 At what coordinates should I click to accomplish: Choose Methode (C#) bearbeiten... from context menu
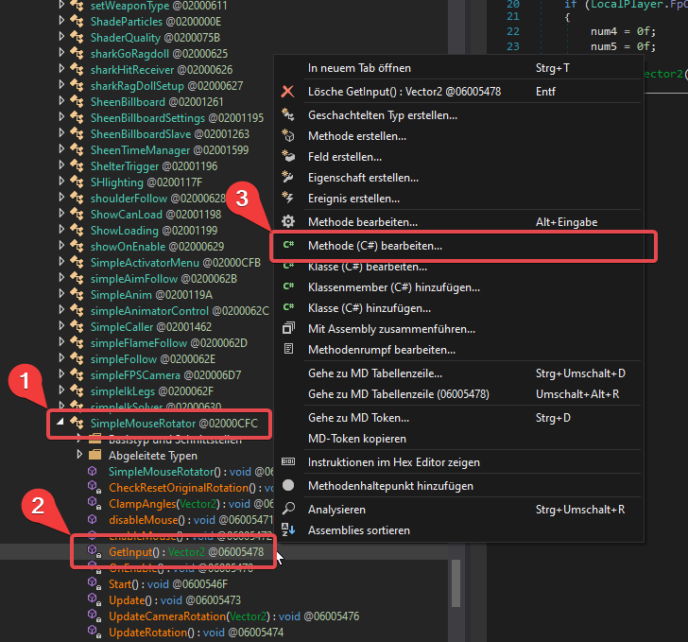click(x=375, y=246)
